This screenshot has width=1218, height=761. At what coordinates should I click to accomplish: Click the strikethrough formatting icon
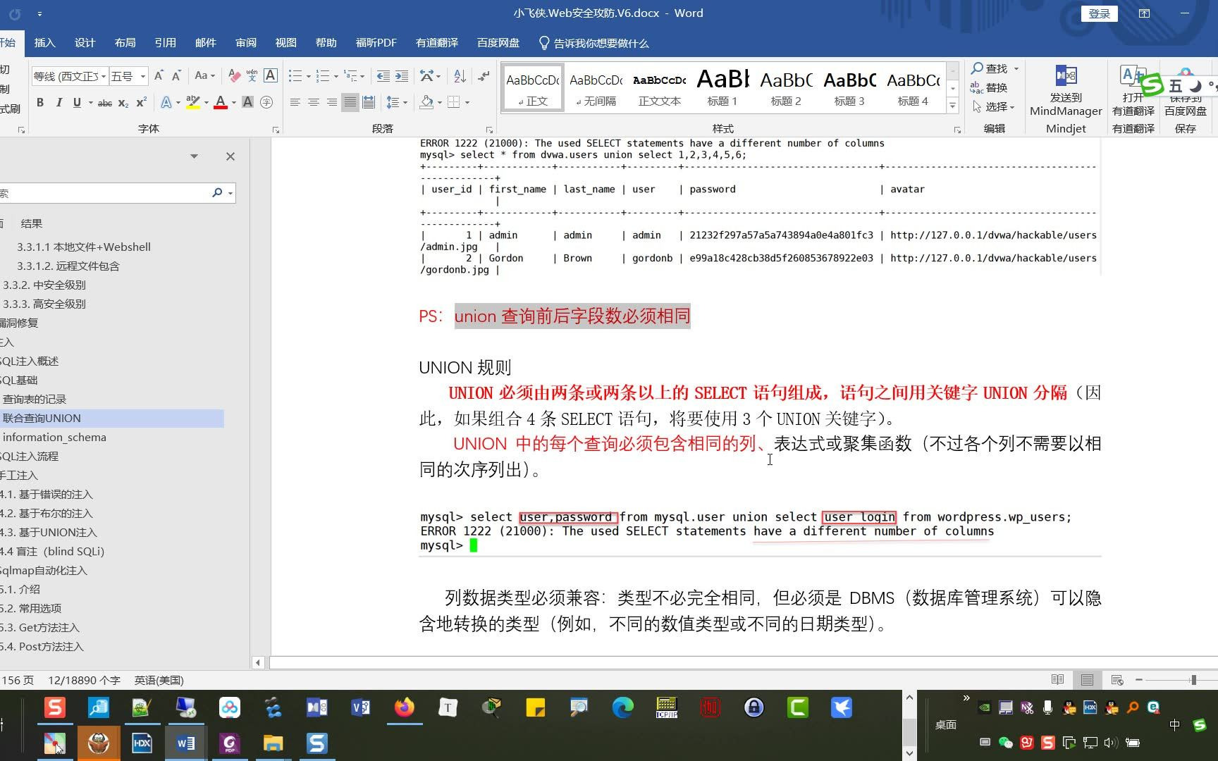(104, 103)
